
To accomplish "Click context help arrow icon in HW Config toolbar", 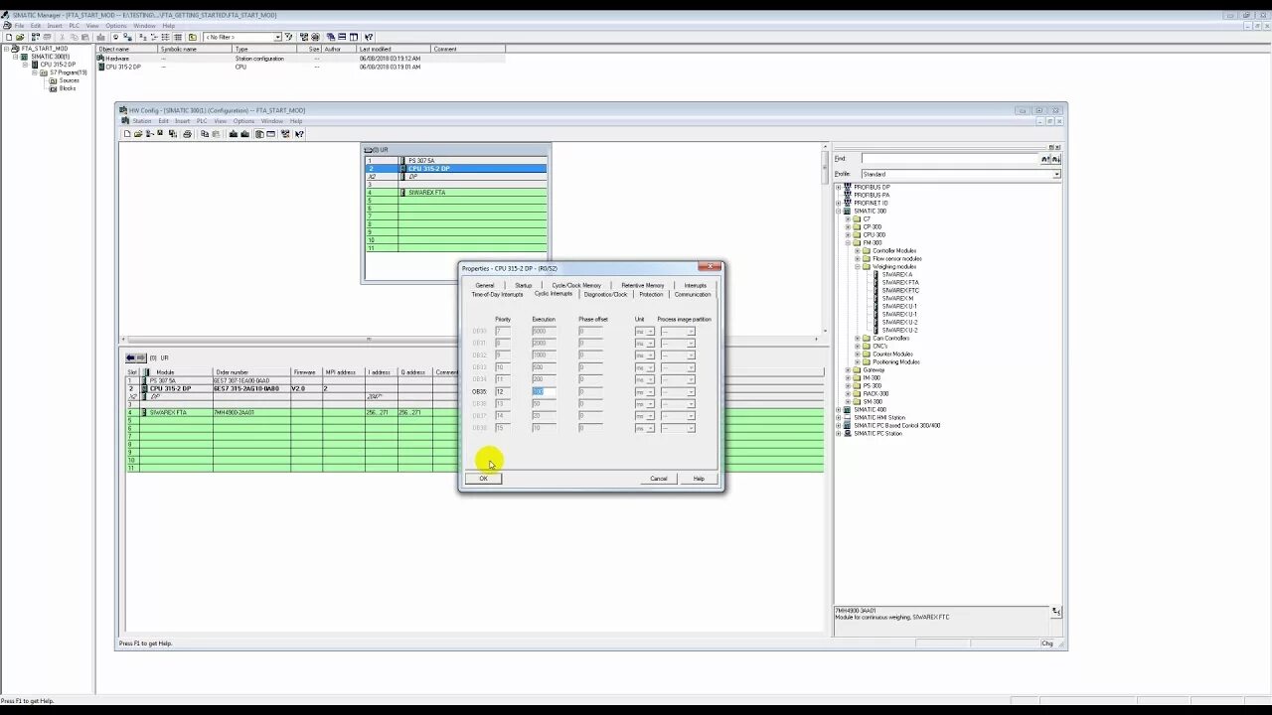I will 299,134.
